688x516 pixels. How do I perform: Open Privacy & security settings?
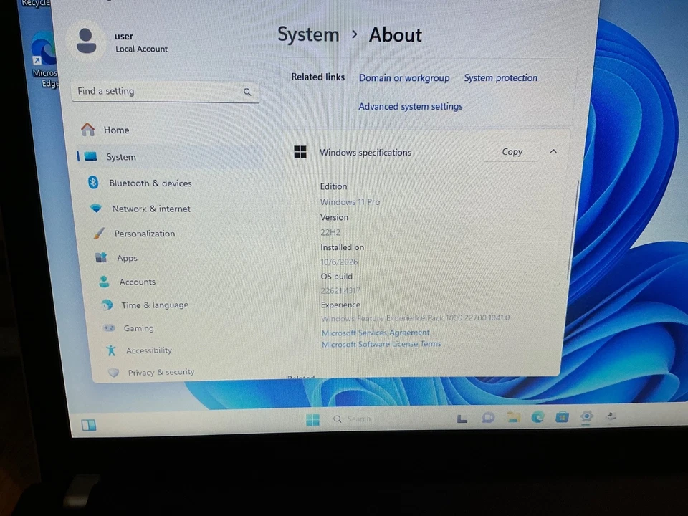[161, 372]
